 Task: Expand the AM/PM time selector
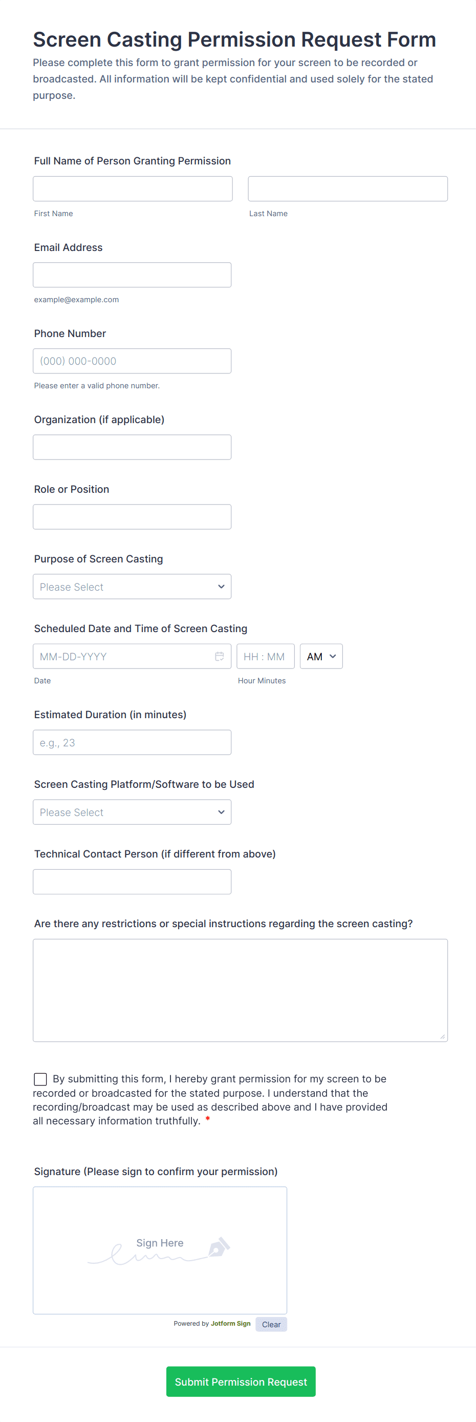point(321,656)
